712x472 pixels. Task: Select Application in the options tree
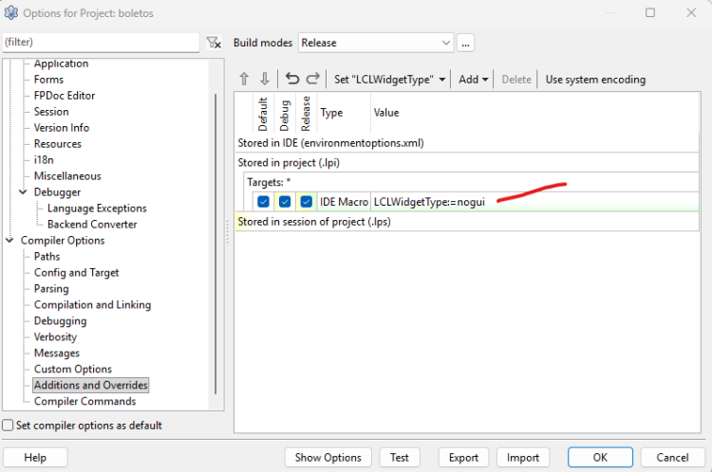click(x=62, y=64)
